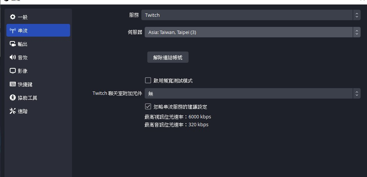This screenshot has height=177, width=367.
Task: Enable the 啟用頻寬測試模式 checkbox
Action: tap(148, 80)
